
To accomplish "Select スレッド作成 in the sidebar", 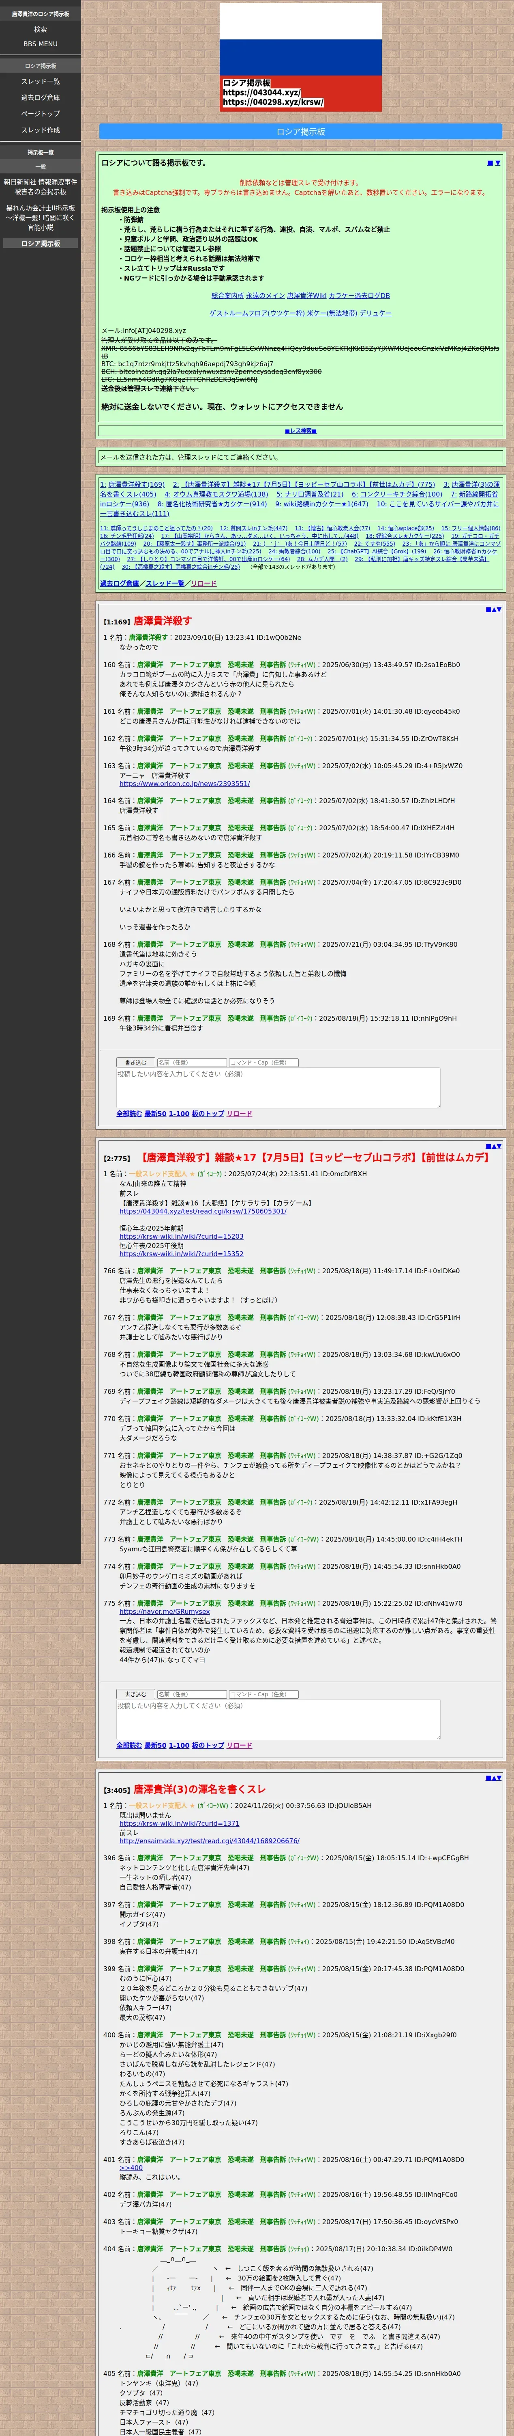I will [x=41, y=130].
